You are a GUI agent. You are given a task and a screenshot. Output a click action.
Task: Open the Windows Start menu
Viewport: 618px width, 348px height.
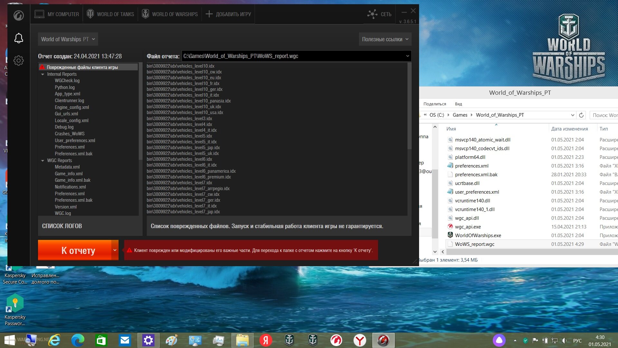pyautogui.click(x=10, y=340)
